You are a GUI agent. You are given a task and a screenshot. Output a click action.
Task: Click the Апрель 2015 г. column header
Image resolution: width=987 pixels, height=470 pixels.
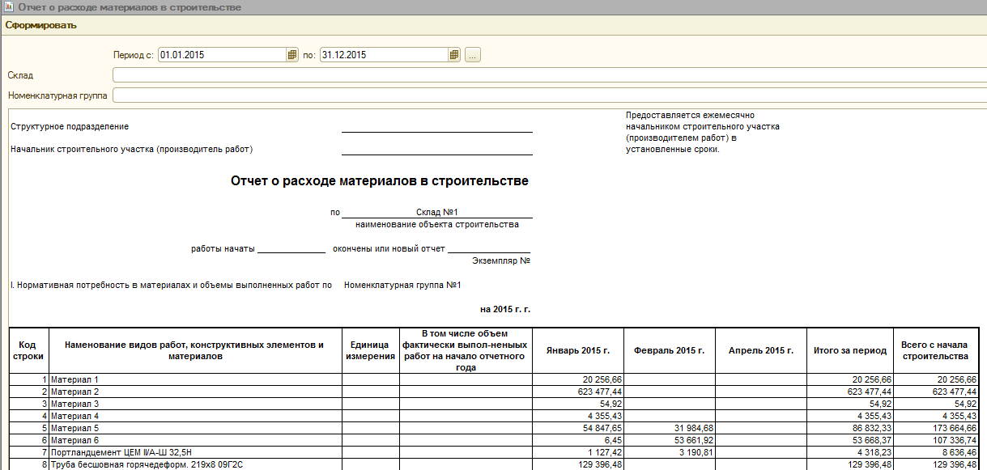[x=761, y=350]
